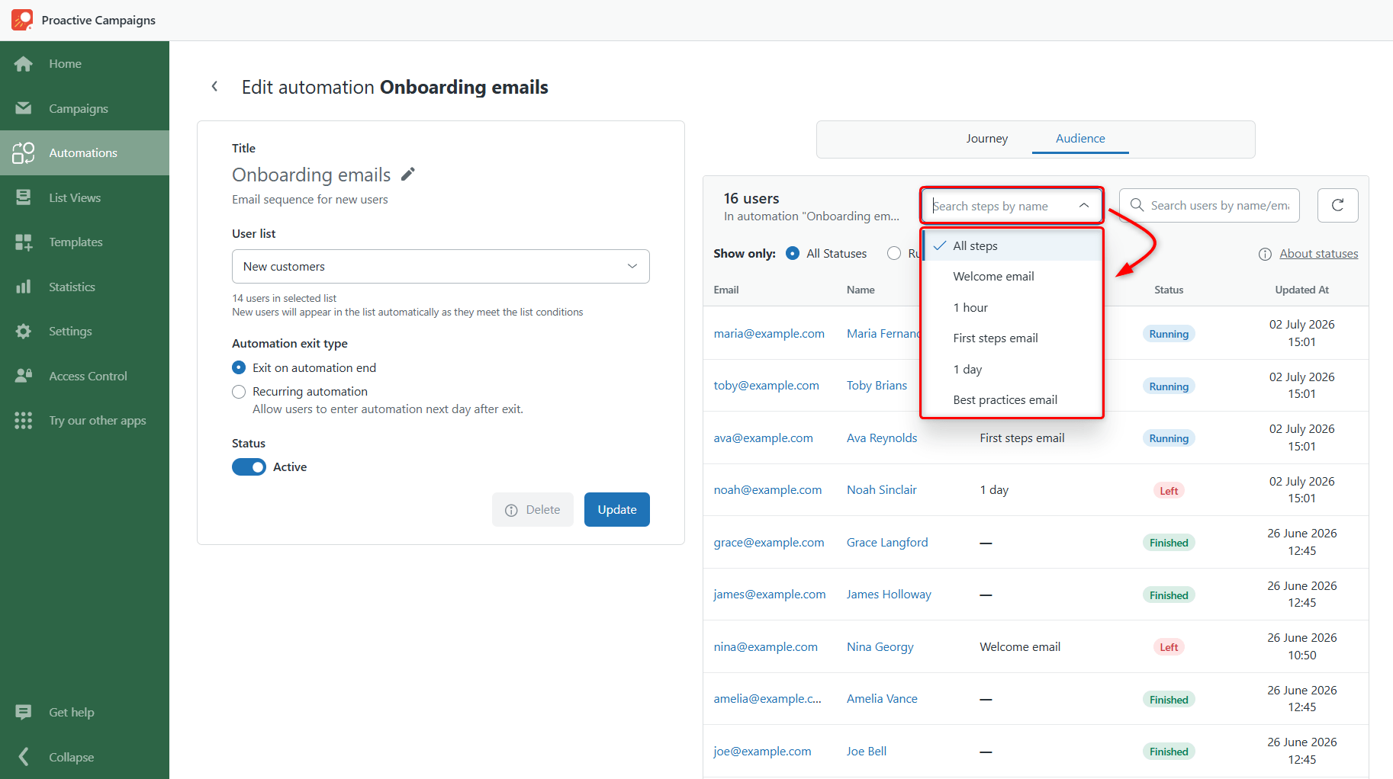Viewport: 1393px width, 779px height.
Task: Choose Welcome email step option
Action: pos(1012,277)
